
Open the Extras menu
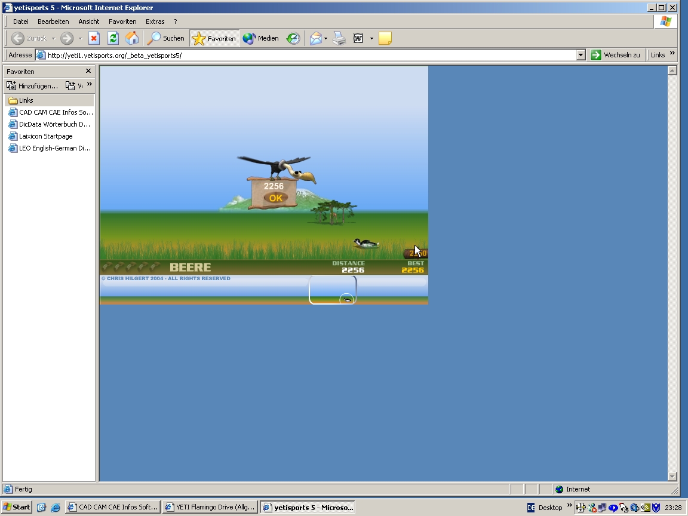point(155,21)
